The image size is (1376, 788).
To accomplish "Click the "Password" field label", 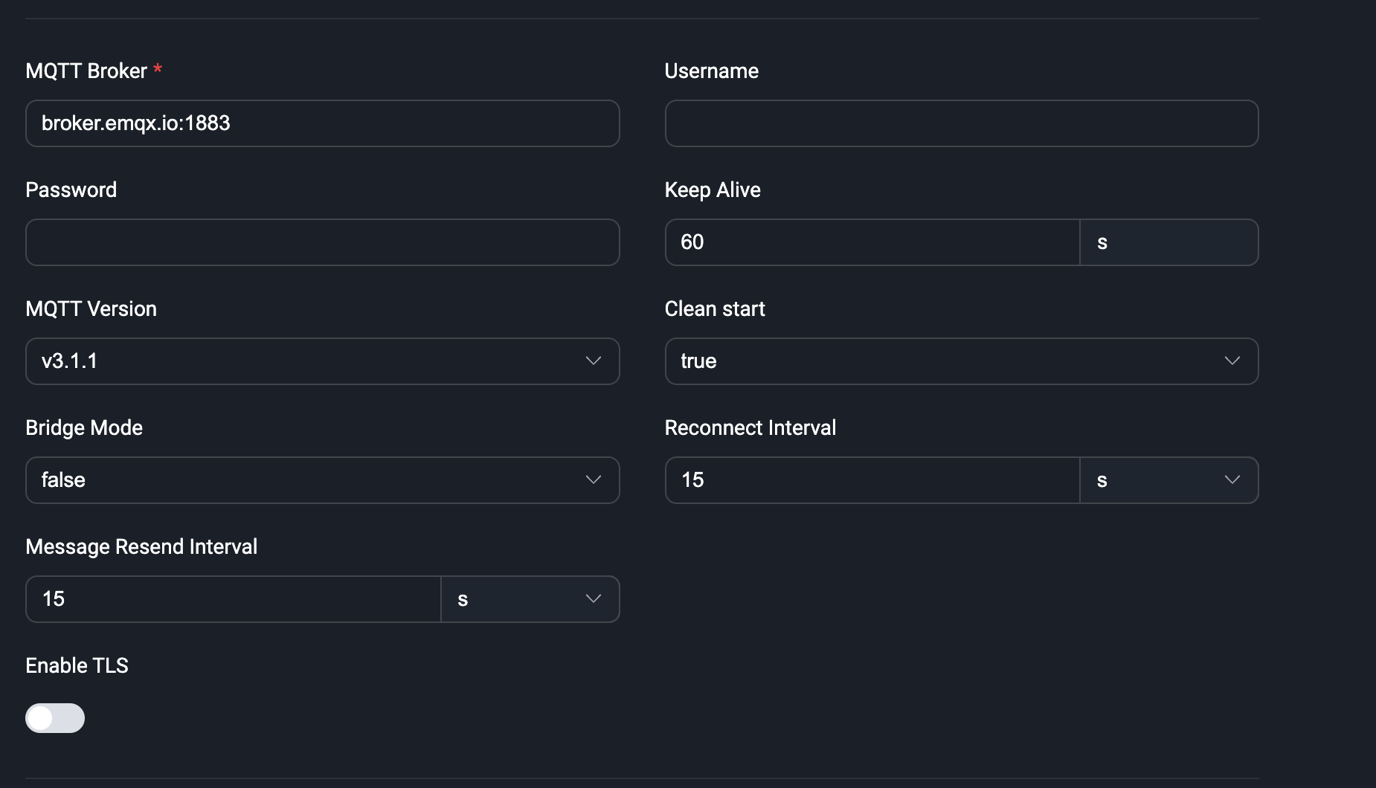I will pos(71,190).
